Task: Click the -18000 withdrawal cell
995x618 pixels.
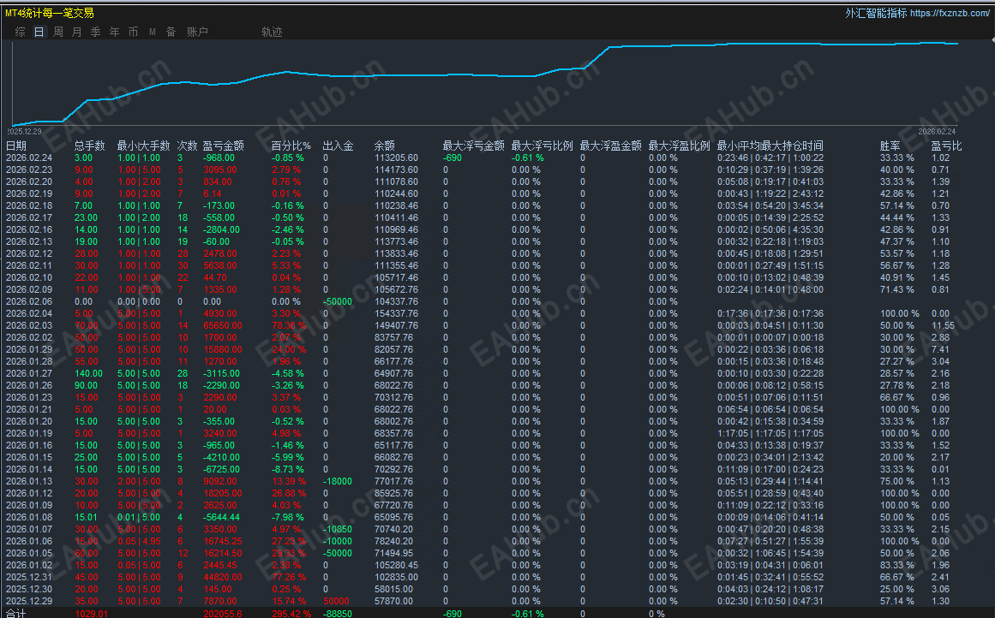Action: pos(338,482)
